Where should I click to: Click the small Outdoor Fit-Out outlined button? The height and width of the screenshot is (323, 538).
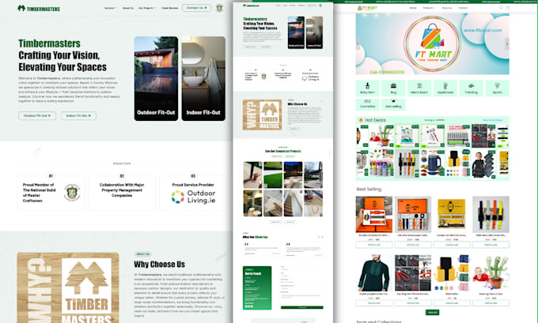[37, 116]
